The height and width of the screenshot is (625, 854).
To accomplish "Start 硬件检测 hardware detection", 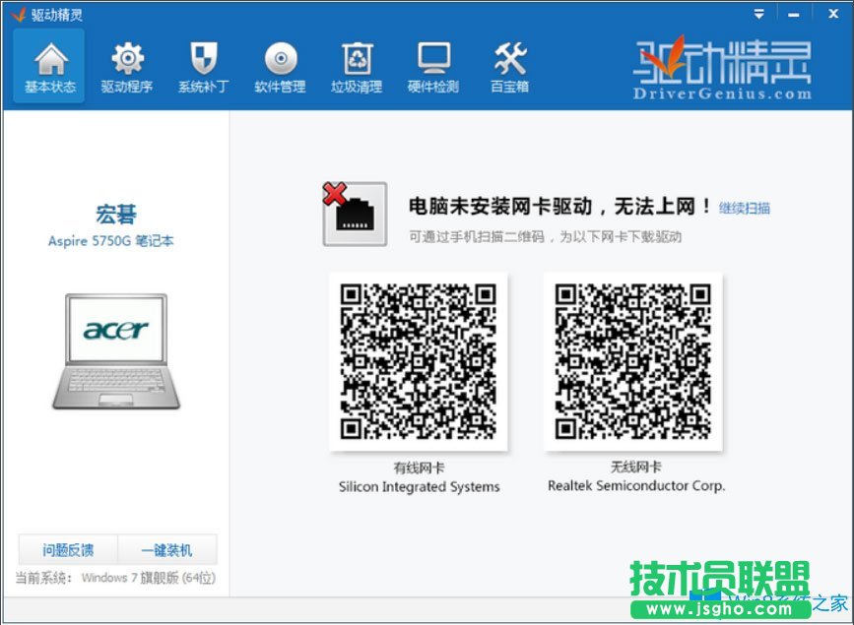I will click(x=432, y=64).
